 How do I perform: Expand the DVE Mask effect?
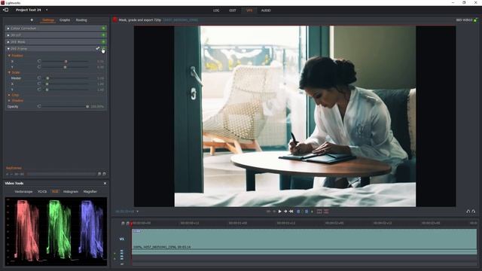point(8,42)
